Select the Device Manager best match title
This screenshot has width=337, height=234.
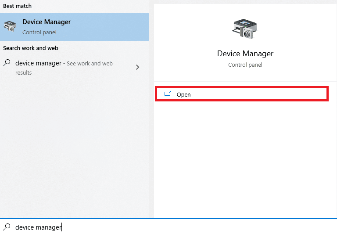47,22
